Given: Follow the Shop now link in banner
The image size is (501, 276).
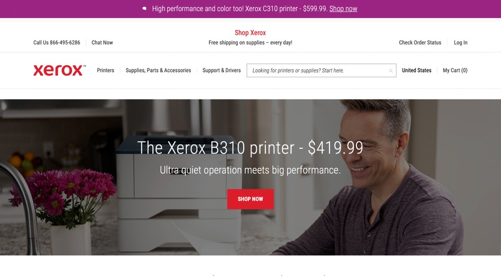Looking at the screenshot, I should pos(343,8).
